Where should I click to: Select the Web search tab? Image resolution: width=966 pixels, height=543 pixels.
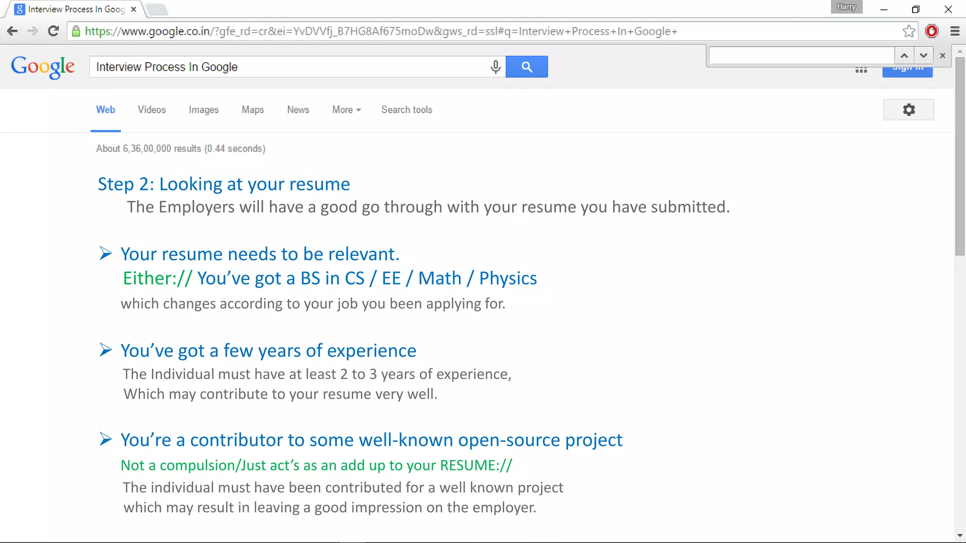(106, 110)
